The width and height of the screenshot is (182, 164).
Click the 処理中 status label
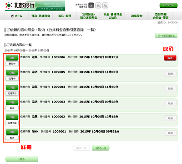12,78
